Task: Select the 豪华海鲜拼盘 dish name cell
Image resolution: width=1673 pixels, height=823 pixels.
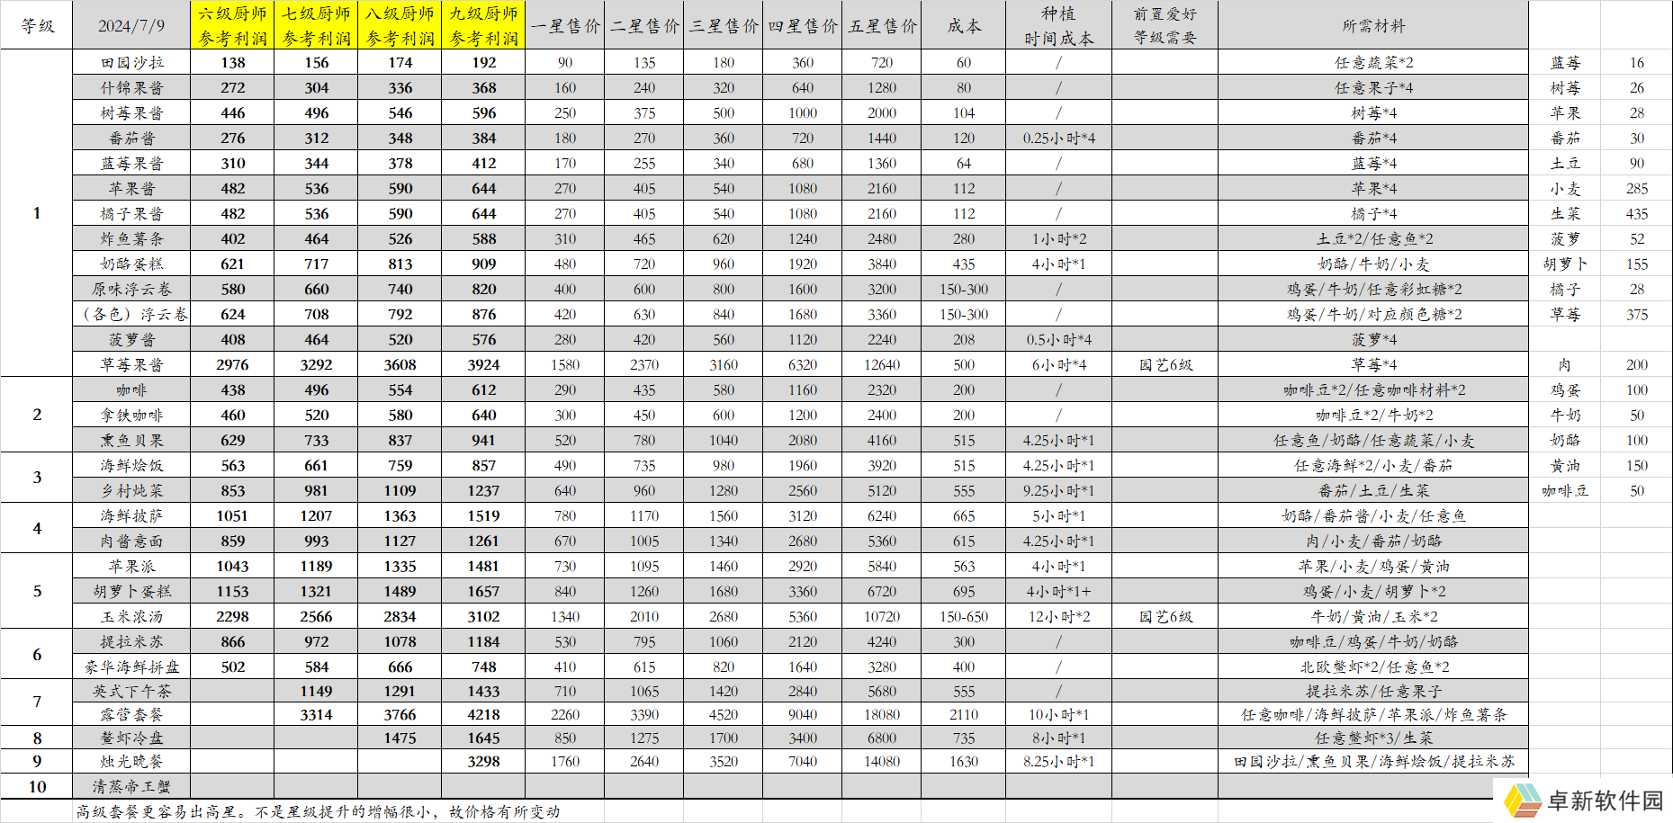Action: 131,666
